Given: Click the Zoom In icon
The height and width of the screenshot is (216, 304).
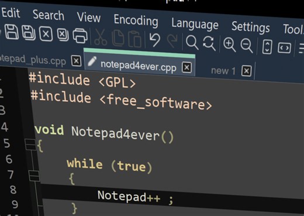Looking at the screenshot, I should coord(229,45).
